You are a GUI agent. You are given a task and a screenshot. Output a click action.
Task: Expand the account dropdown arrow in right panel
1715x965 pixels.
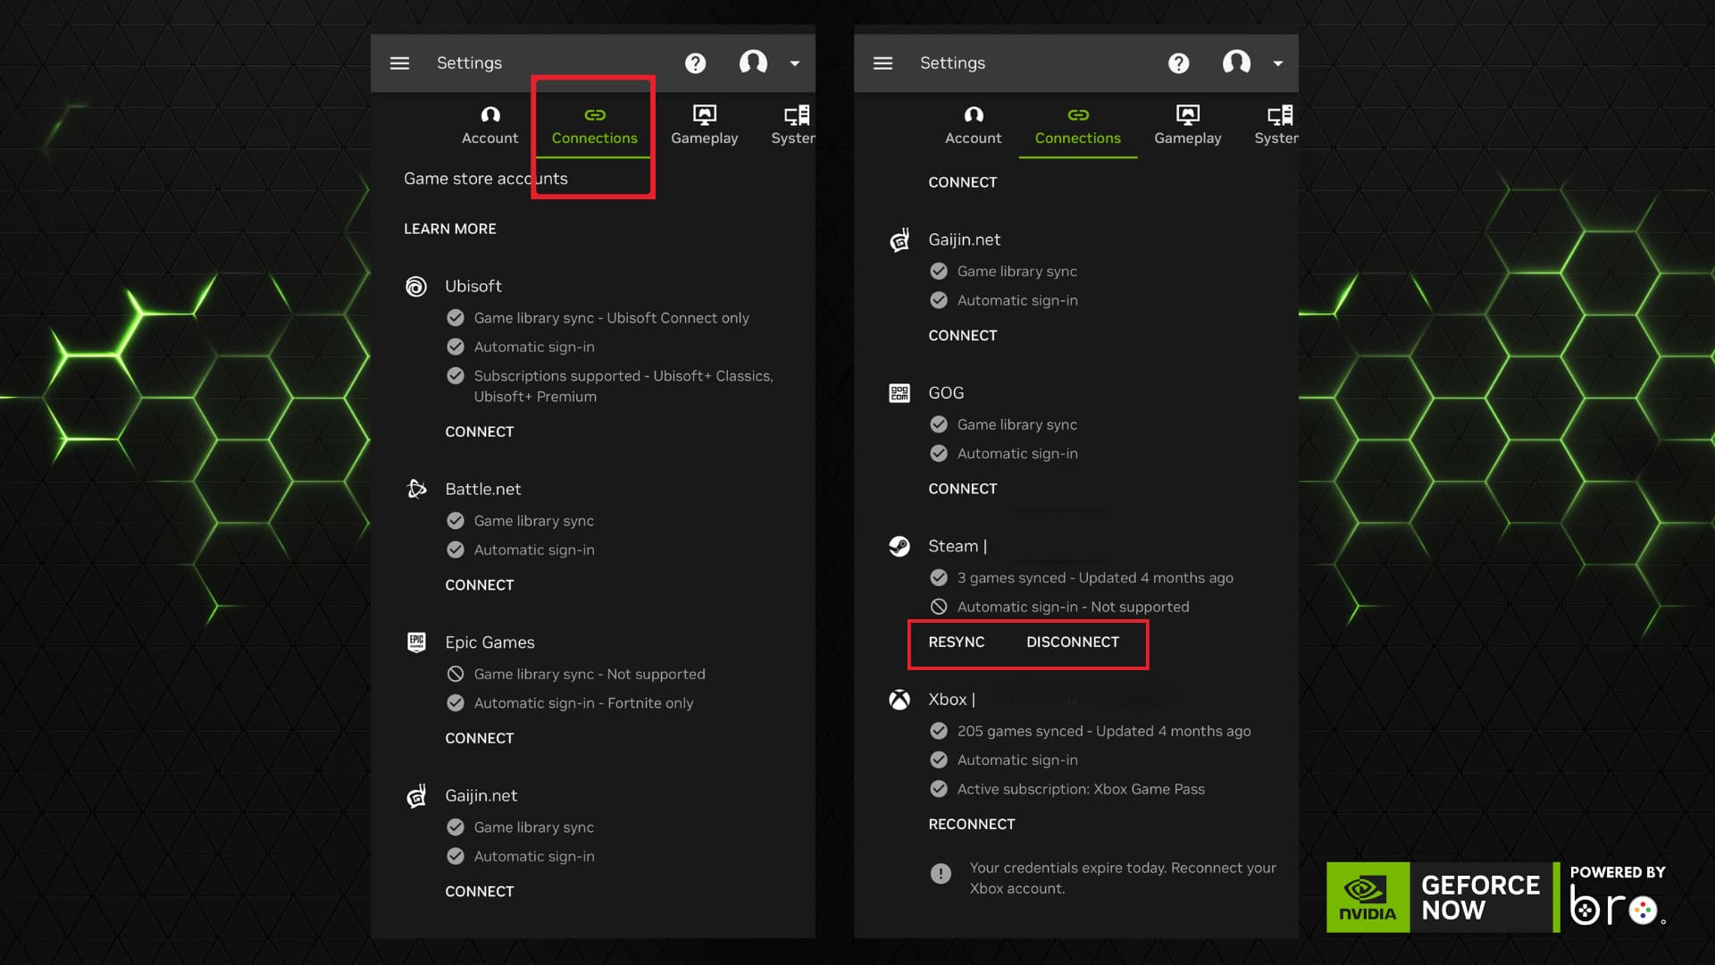[1277, 63]
